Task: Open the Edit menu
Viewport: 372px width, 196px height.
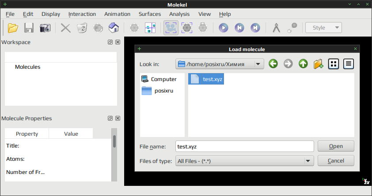Action: pos(28,14)
